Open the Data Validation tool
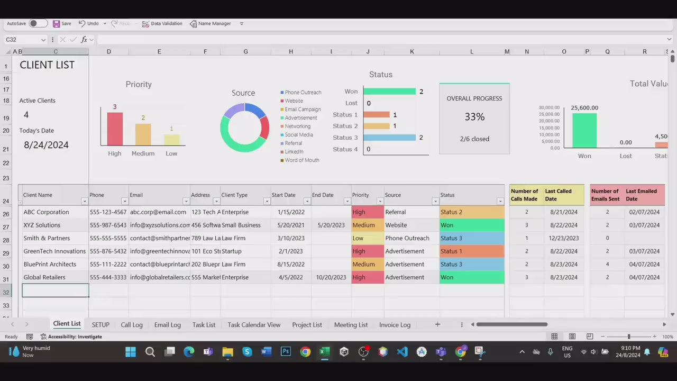Image resolution: width=677 pixels, height=381 pixels. pyautogui.click(x=162, y=23)
